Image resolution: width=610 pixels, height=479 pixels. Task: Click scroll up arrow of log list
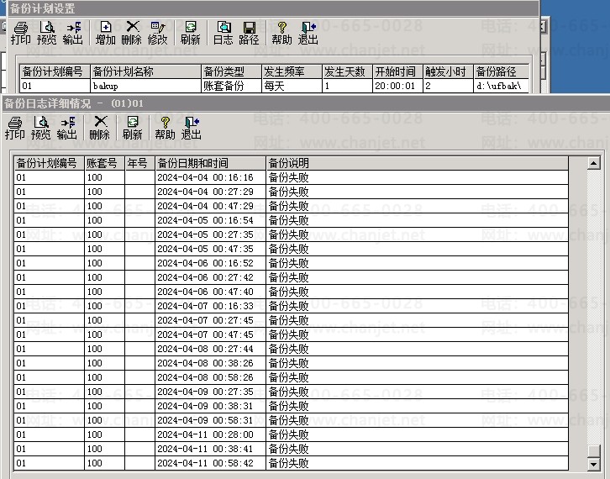594,163
